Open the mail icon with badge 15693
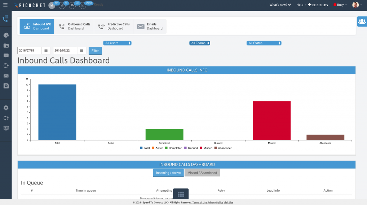 pyautogui.click(x=83, y=5)
